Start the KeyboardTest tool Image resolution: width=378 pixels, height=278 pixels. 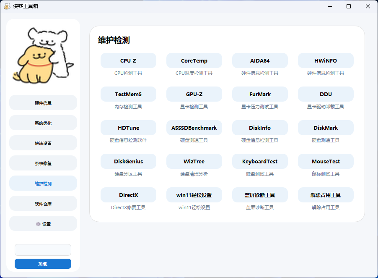point(260,161)
